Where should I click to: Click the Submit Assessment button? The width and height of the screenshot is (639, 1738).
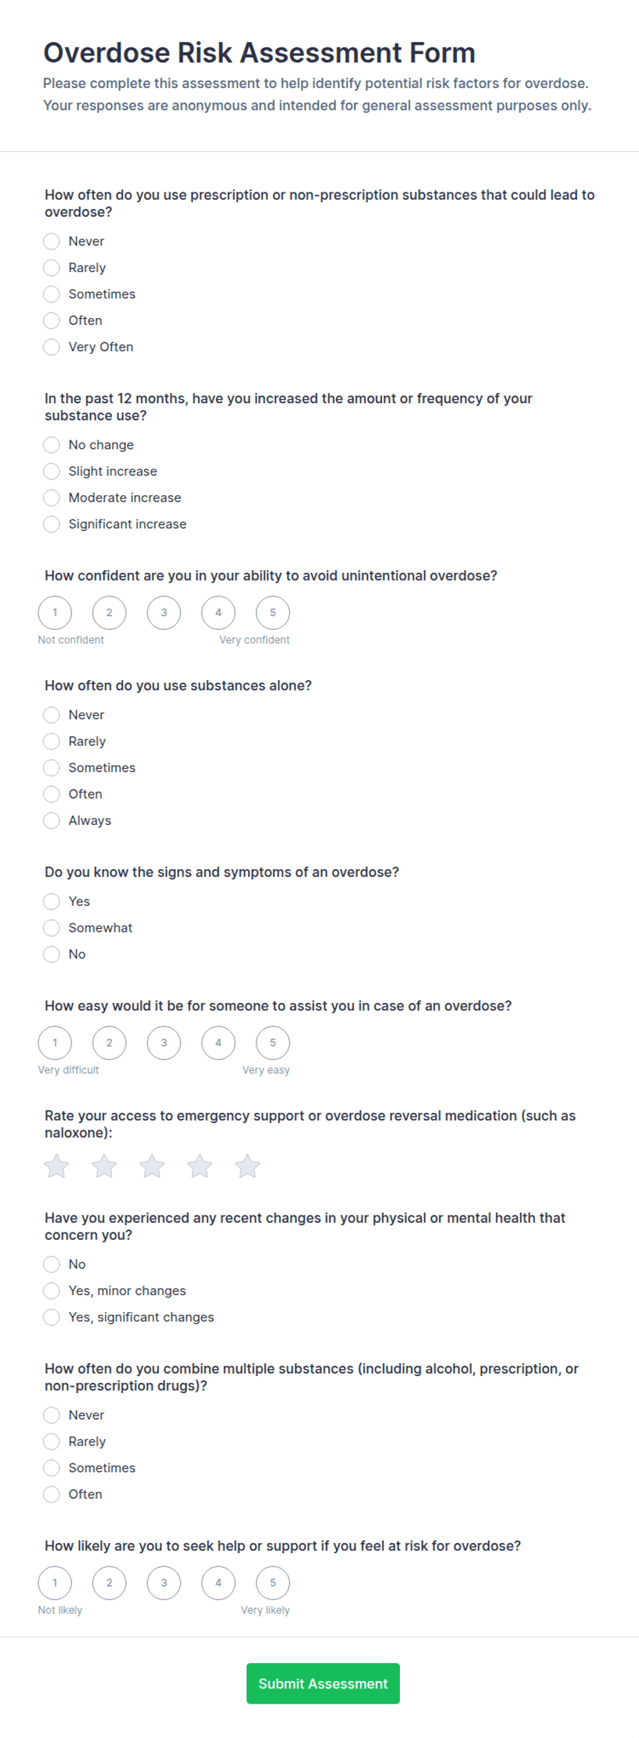click(x=323, y=1683)
